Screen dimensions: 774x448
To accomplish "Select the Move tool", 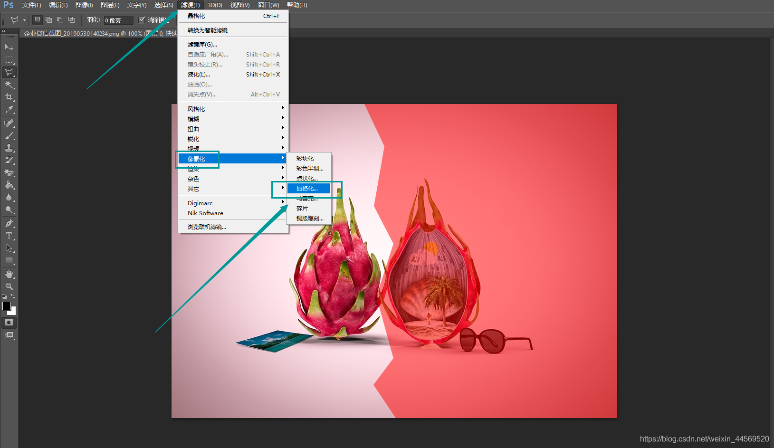I will pos(9,47).
